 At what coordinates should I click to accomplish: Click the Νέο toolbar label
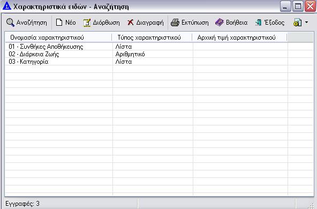point(71,23)
